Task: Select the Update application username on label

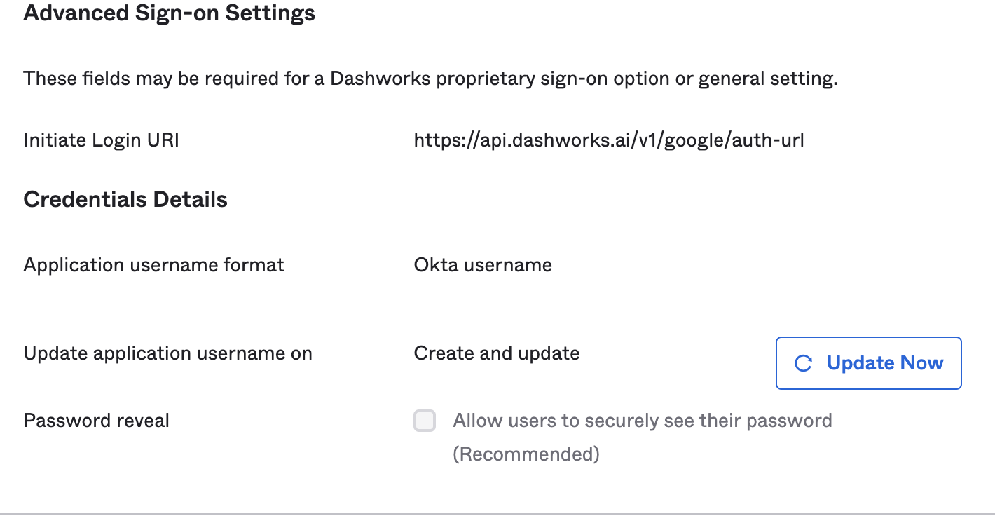Action: coord(168,353)
